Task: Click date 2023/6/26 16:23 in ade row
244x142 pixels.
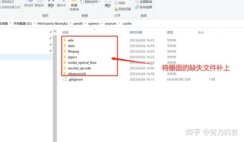Action: [142, 40]
